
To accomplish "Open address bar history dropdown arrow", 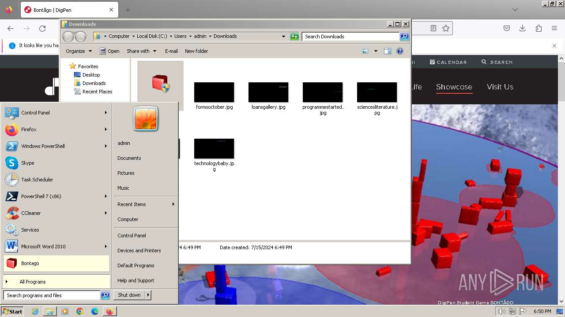I will (x=283, y=37).
